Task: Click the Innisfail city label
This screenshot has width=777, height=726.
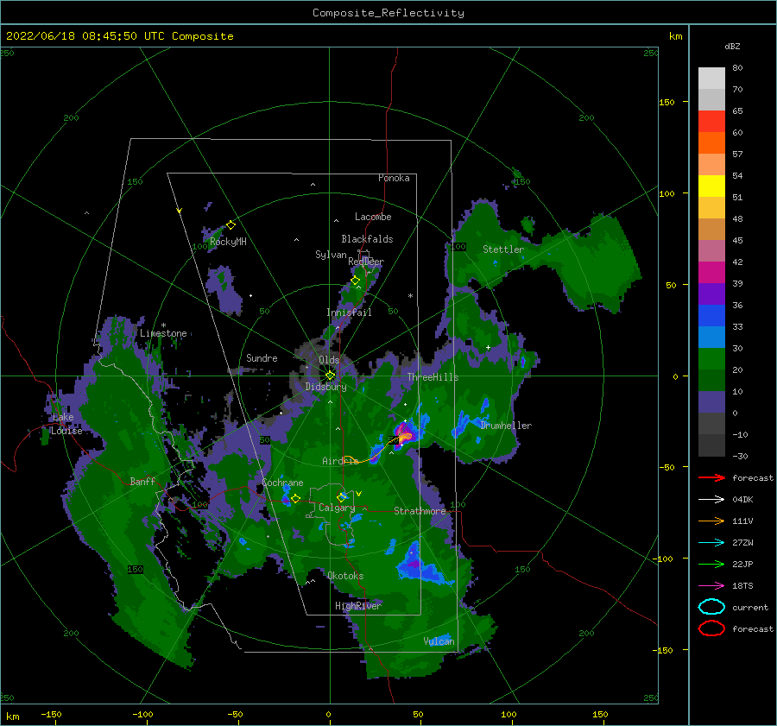Action: pyautogui.click(x=349, y=312)
